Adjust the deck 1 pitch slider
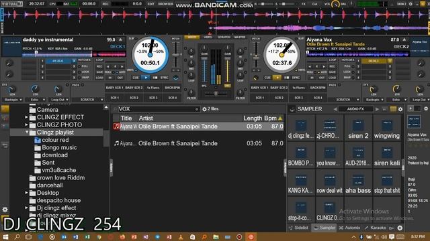430x241 pixels. [176, 55]
